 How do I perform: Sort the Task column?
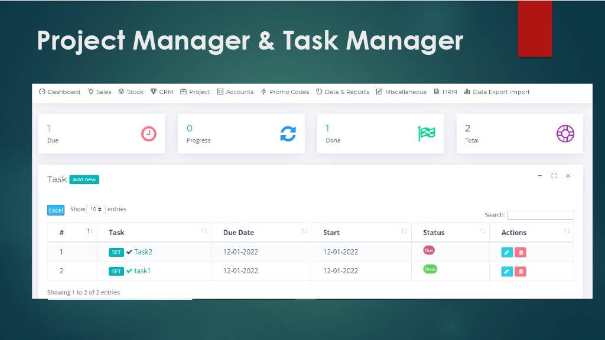116,233
